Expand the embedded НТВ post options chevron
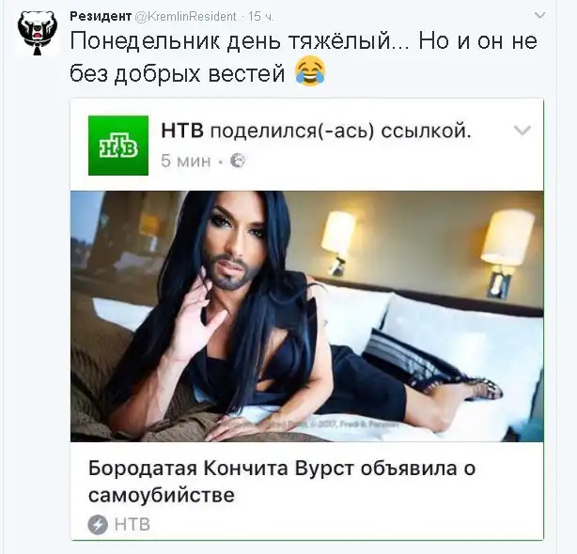577x554 pixels. coord(522,131)
